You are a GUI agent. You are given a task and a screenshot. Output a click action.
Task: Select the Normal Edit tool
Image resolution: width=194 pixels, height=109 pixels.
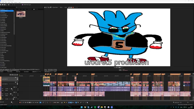pyautogui.click(x=40, y=102)
